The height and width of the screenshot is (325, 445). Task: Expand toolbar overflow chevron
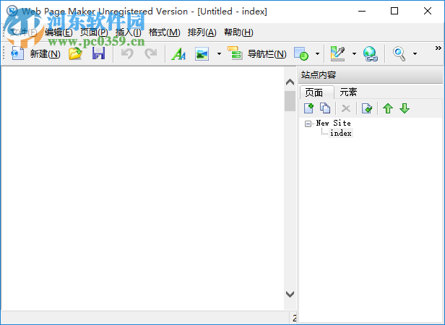[438, 48]
